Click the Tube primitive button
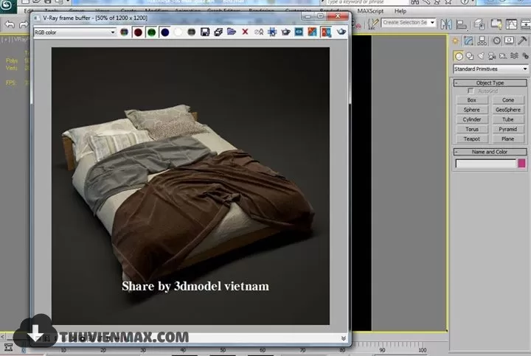Image resolution: width=531 pixels, height=356 pixels. (x=508, y=120)
